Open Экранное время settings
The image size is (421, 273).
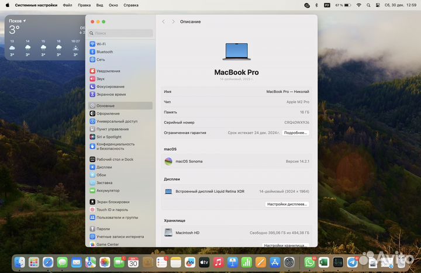click(x=120, y=94)
